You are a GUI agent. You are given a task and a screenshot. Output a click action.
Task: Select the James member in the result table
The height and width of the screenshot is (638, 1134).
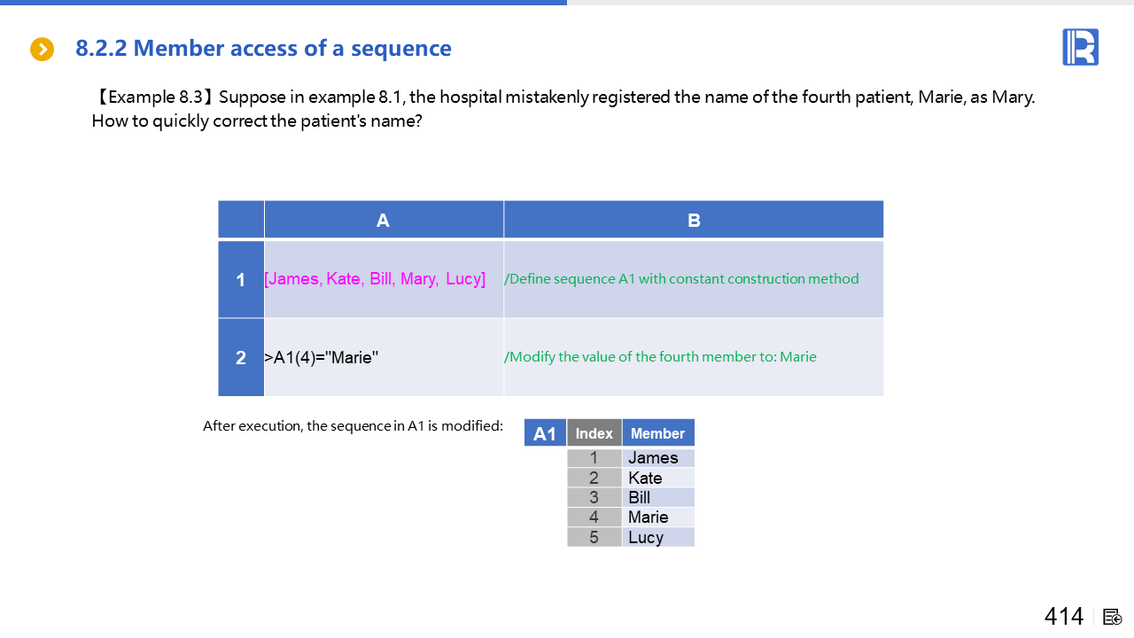pyautogui.click(x=653, y=458)
